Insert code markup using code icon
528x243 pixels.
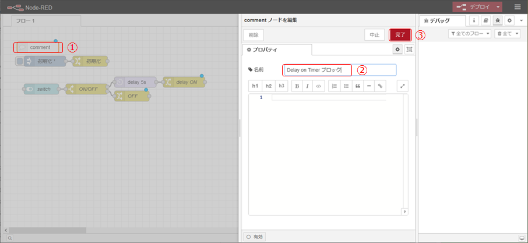[318, 86]
